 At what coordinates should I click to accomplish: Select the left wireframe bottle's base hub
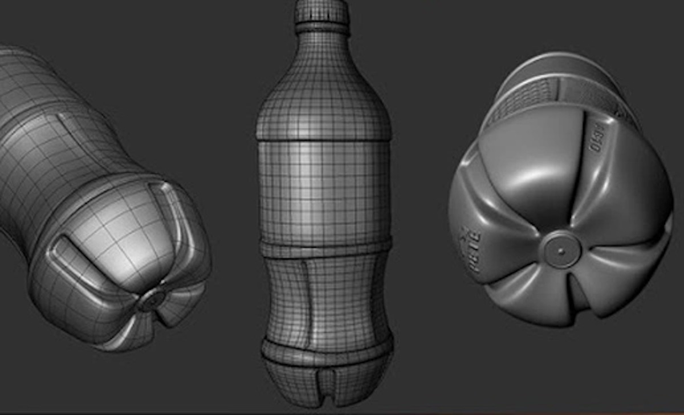[153, 300]
